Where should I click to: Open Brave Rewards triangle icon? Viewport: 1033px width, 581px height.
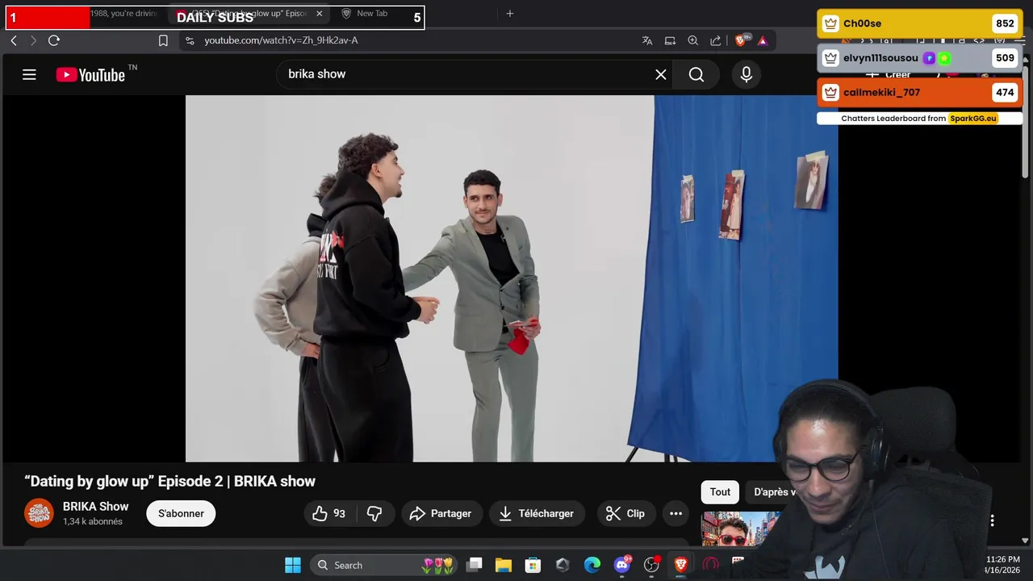tap(763, 40)
